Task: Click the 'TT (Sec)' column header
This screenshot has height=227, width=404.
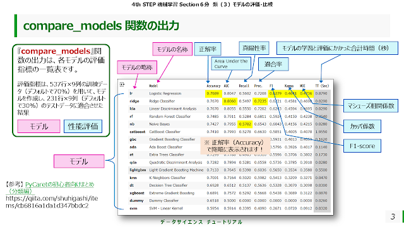Action: point(322,86)
